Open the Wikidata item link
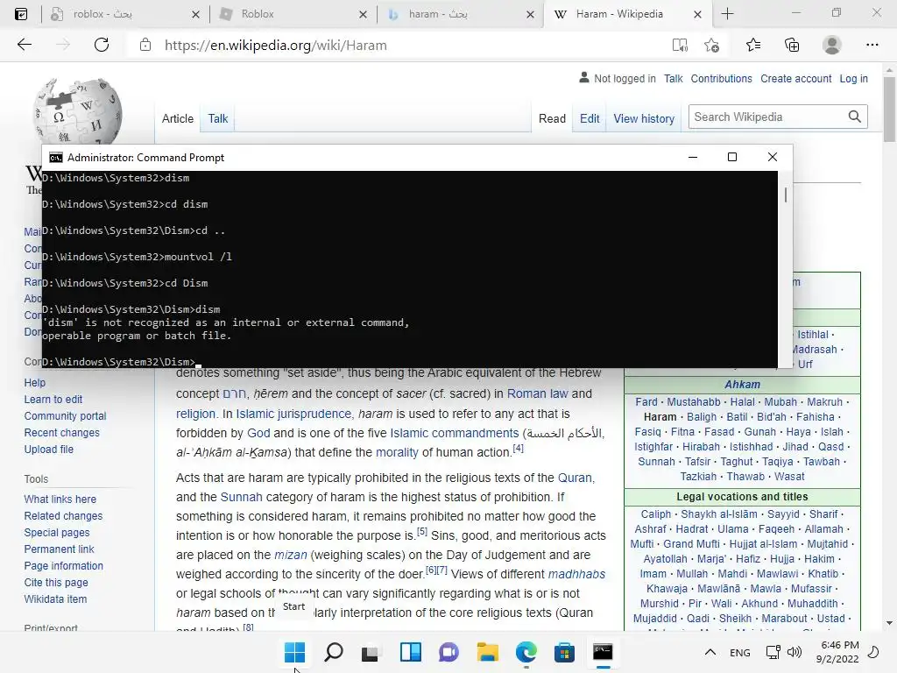The width and height of the screenshot is (897, 673). tap(55, 599)
